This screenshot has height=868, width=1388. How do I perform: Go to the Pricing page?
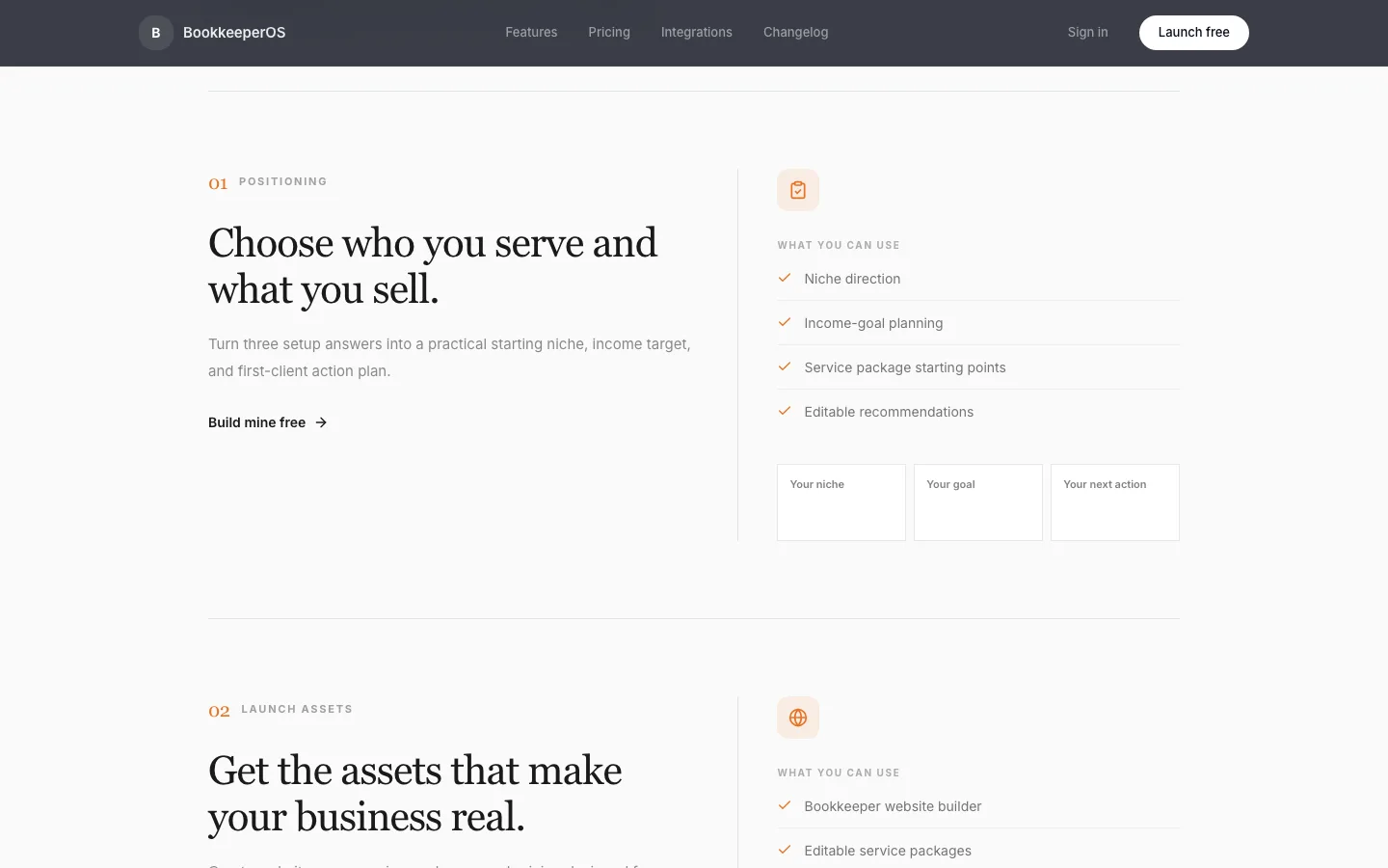(x=609, y=33)
